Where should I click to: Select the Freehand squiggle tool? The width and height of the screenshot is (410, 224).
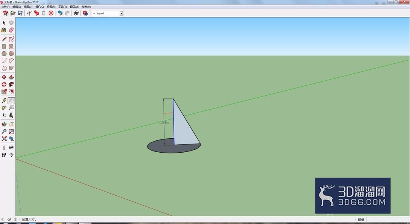[11, 39]
